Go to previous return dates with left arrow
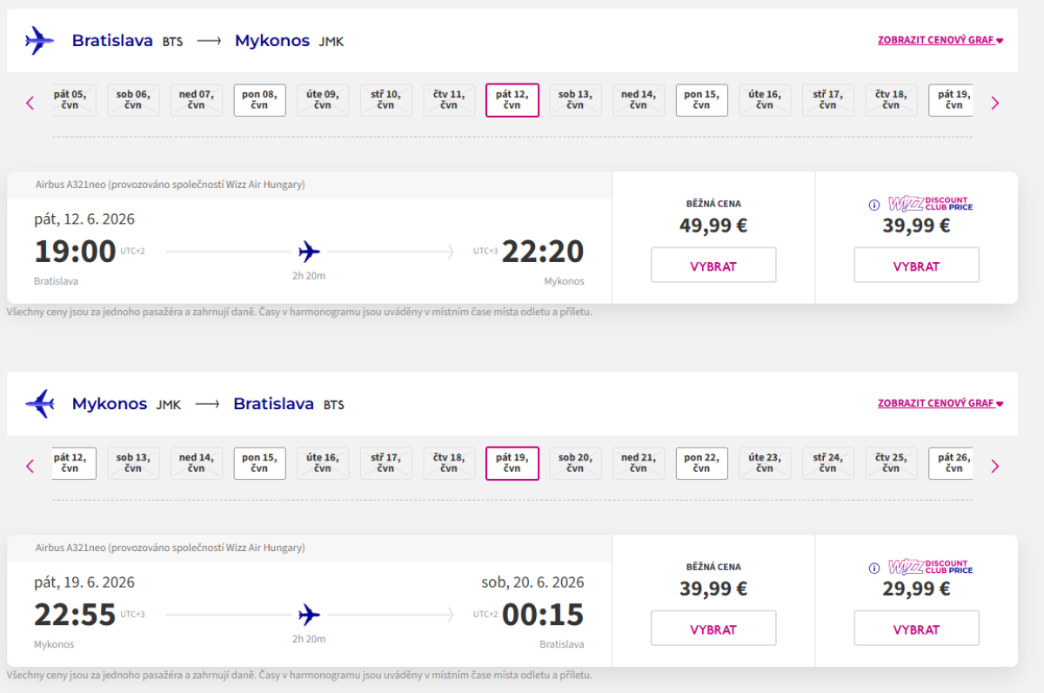This screenshot has width=1044, height=693. 30,466
